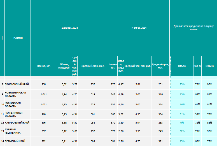The image size is (217, 146).
Task: Click ХАБАРОВСКИЙ КРАЙ region cell
Action: [x=18, y=123]
